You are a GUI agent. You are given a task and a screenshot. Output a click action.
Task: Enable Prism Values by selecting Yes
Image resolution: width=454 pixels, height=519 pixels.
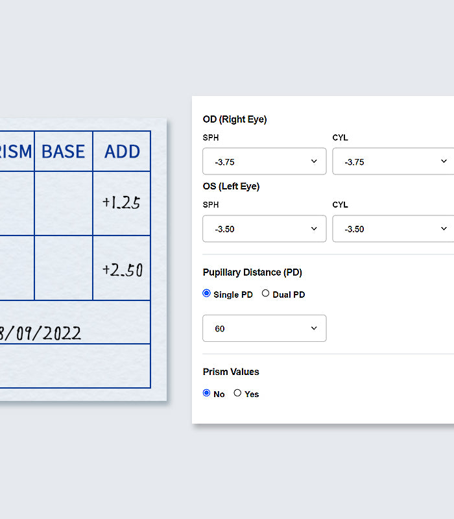(x=237, y=393)
